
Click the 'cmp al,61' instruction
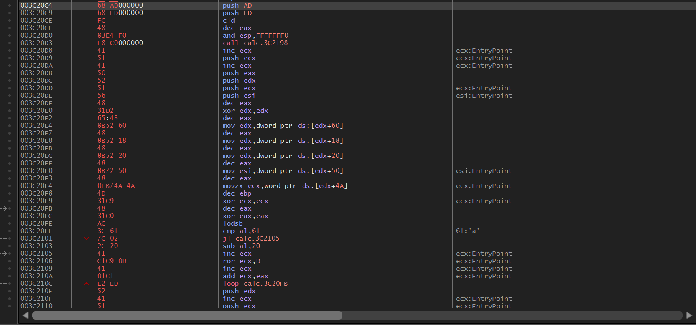241,231
